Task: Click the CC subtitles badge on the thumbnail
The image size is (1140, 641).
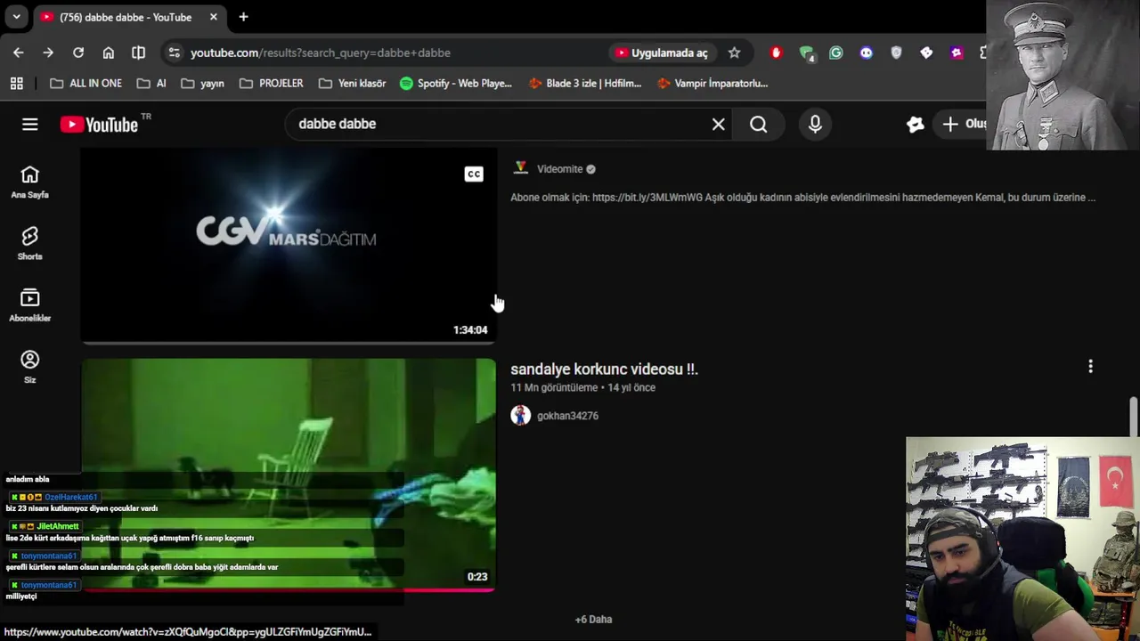Action: pyautogui.click(x=474, y=174)
